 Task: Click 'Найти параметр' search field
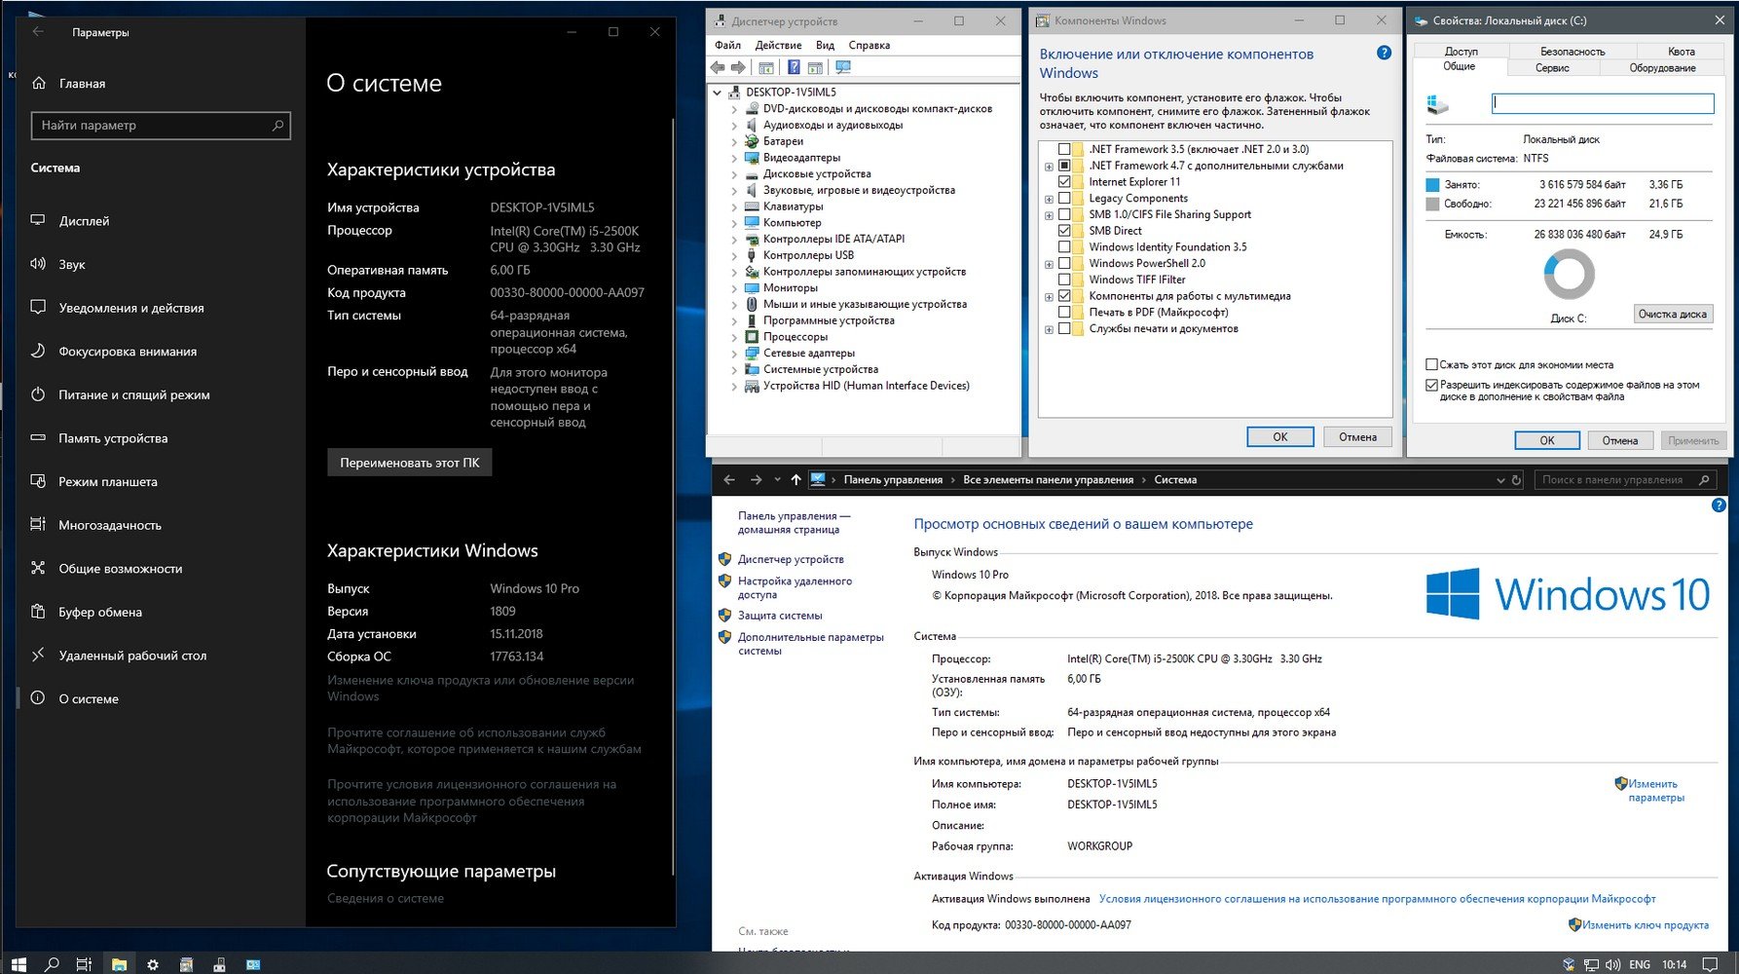coord(161,125)
